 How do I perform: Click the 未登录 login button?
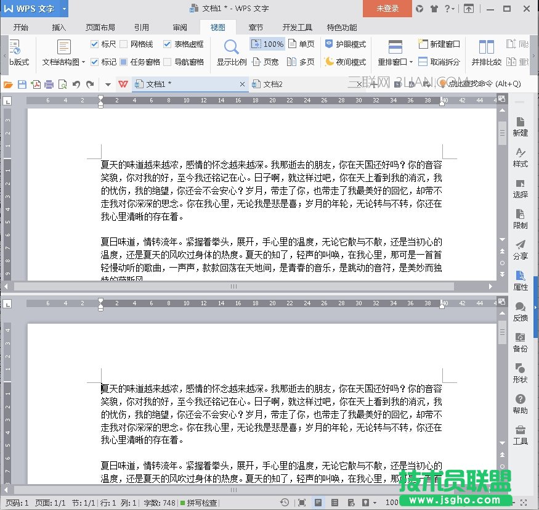pyautogui.click(x=387, y=9)
